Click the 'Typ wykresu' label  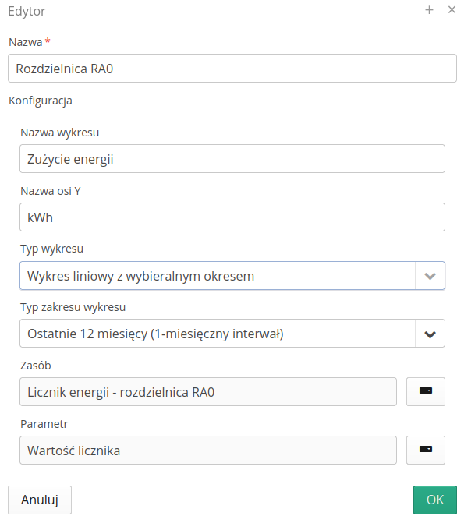tap(51, 249)
